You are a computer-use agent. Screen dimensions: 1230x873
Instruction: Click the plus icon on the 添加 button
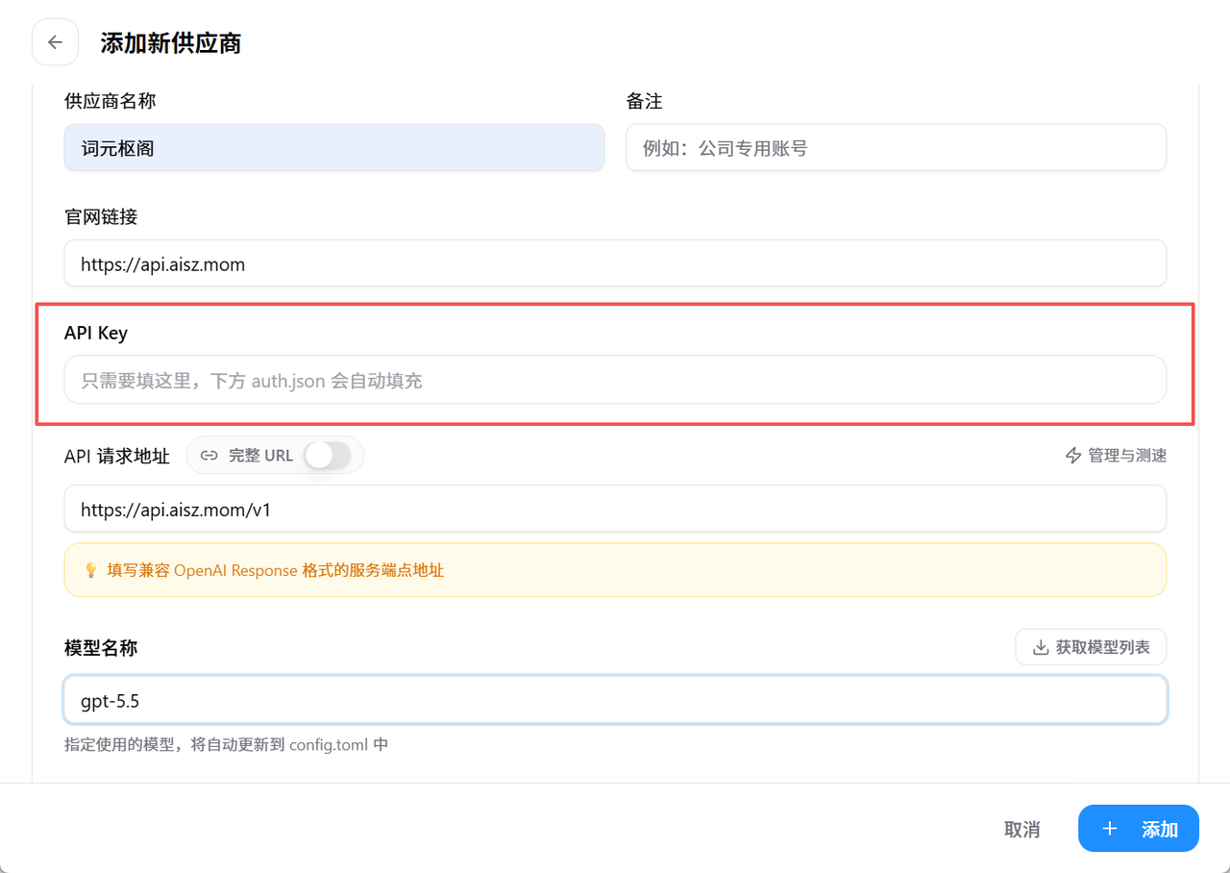pos(1110,829)
